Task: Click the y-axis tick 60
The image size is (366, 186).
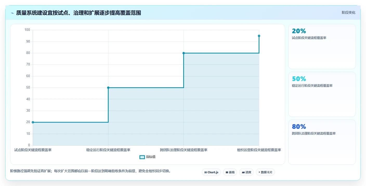Action: (x=28, y=76)
